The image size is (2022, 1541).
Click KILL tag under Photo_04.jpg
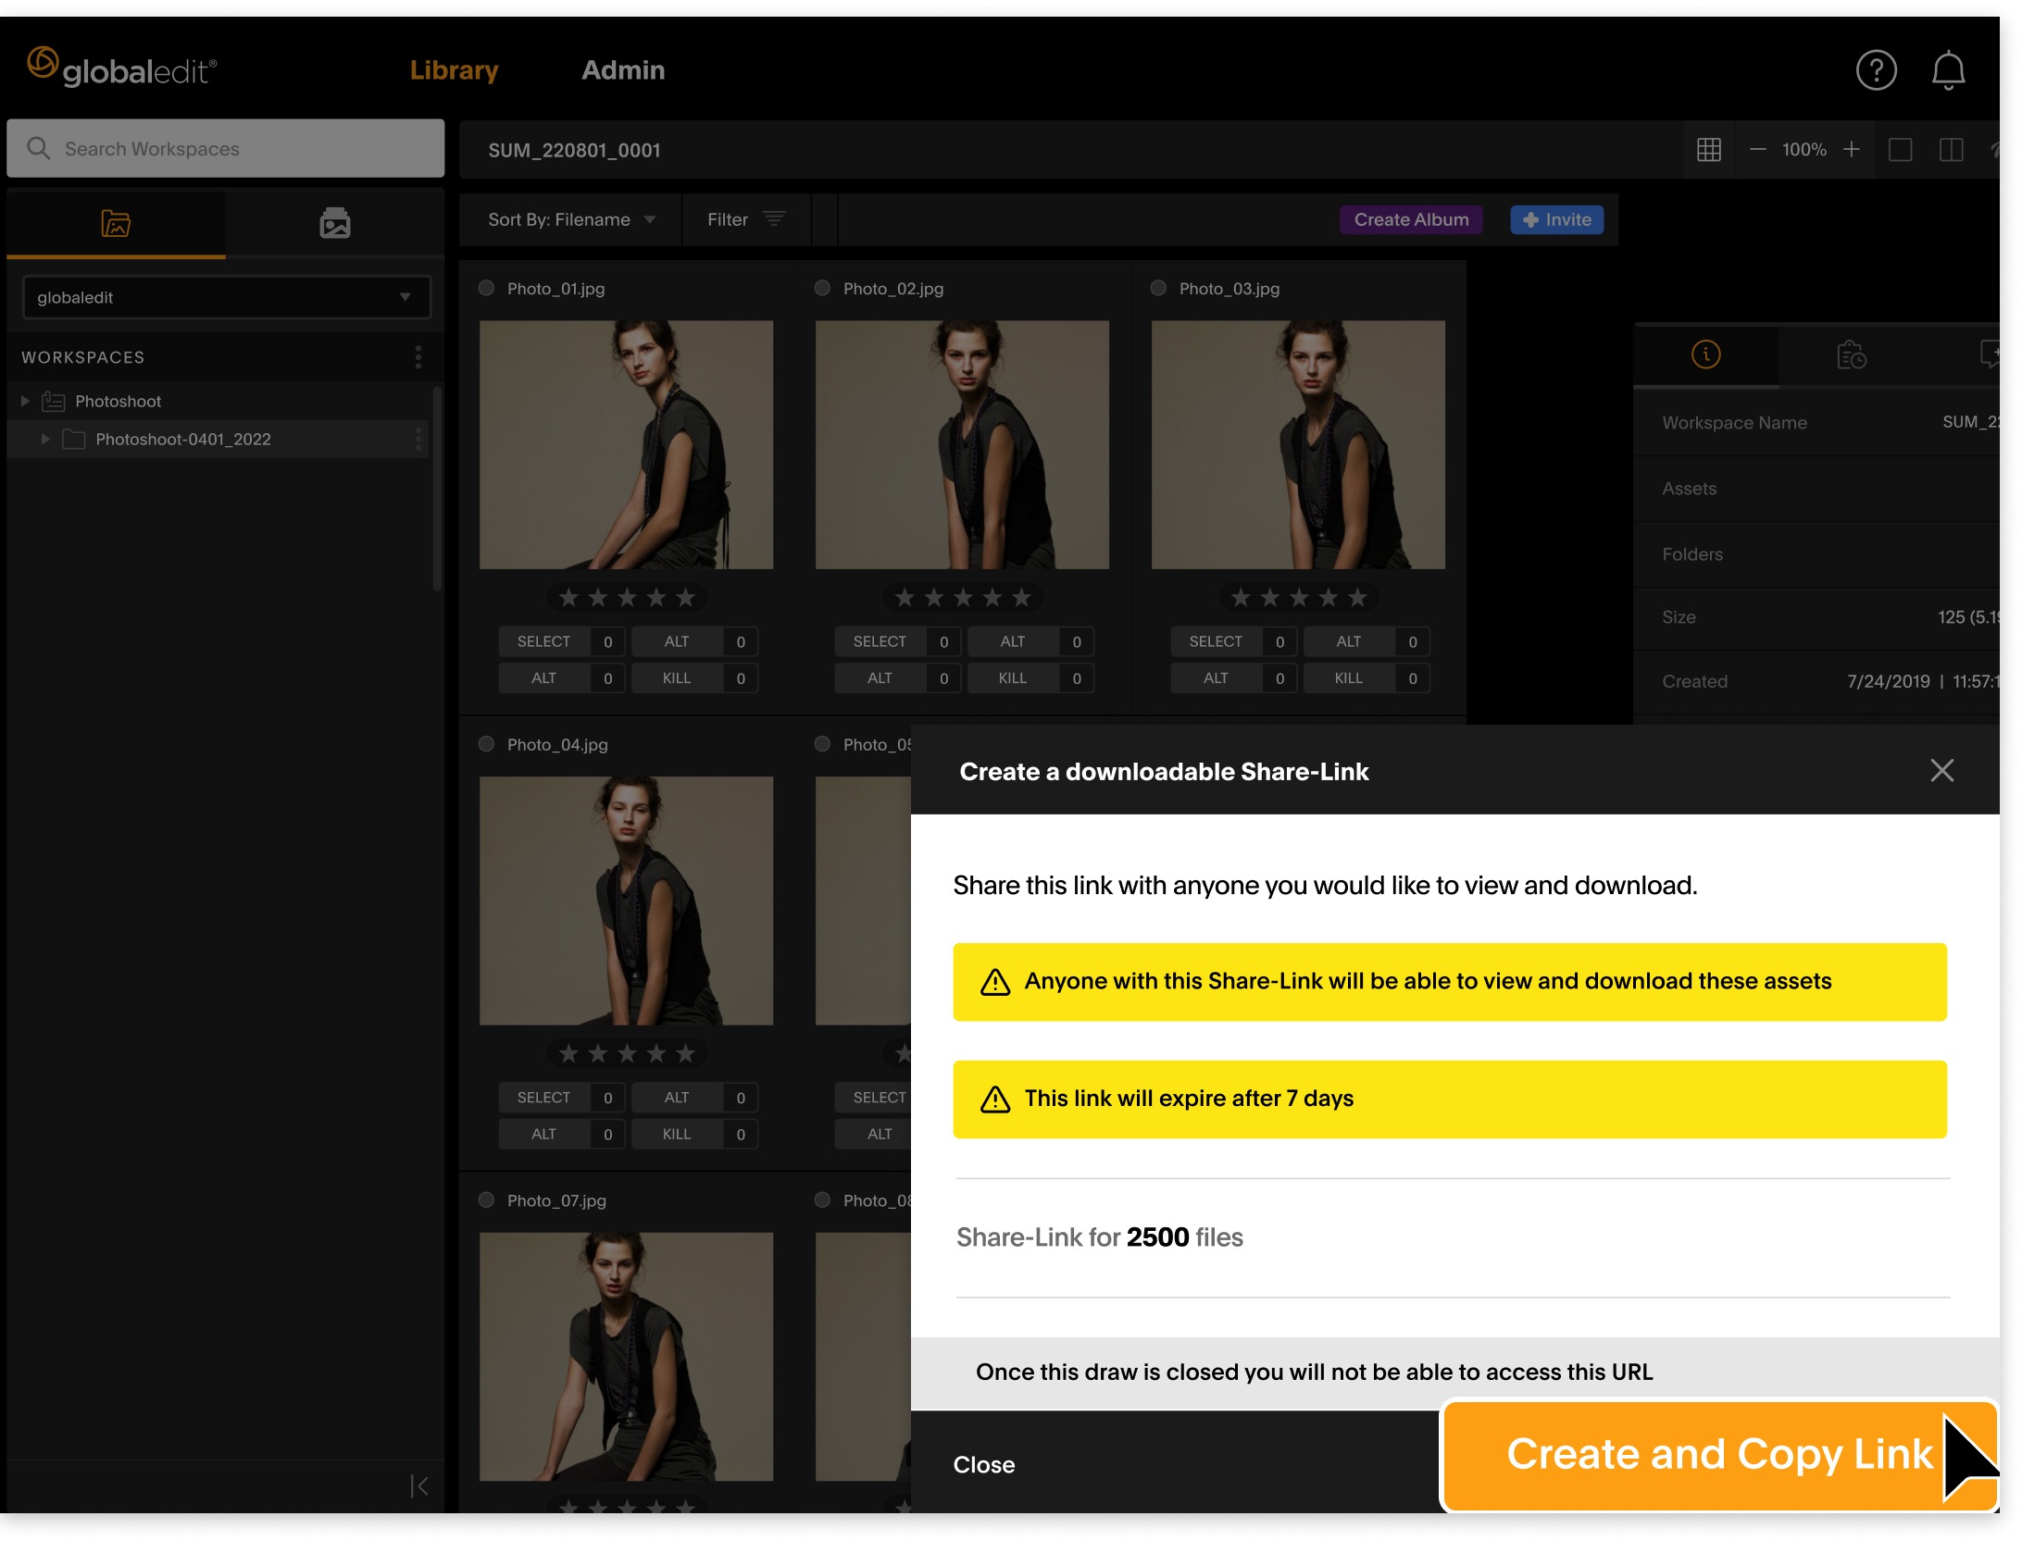point(676,1134)
